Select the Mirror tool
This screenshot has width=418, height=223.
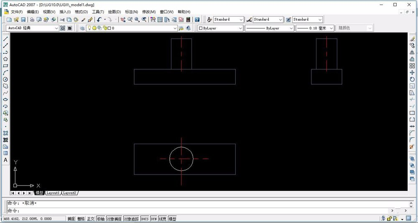point(412,53)
